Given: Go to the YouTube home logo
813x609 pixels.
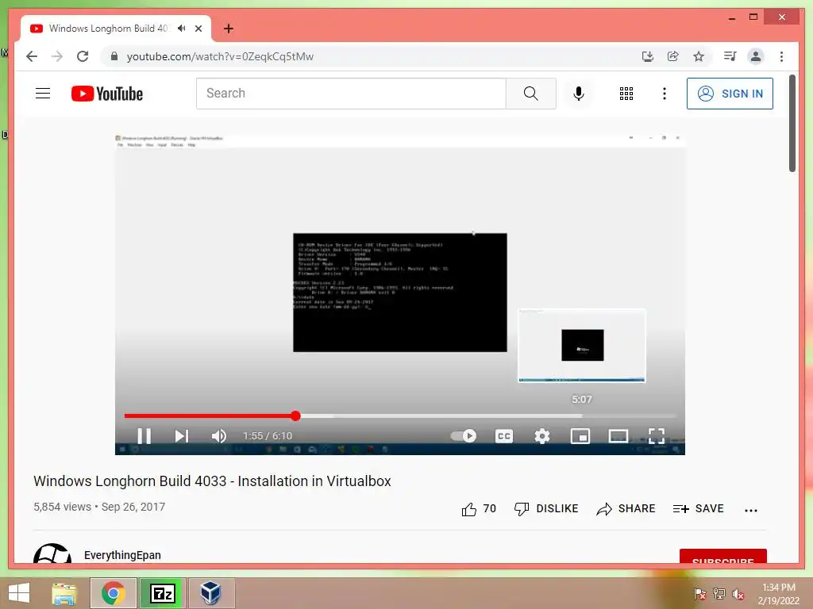Looking at the screenshot, I should click(x=107, y=94).
